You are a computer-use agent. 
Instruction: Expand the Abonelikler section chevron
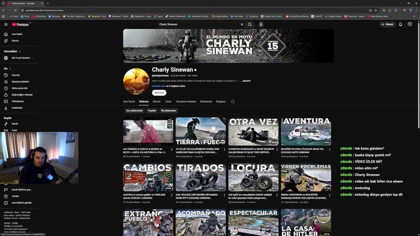20,51
